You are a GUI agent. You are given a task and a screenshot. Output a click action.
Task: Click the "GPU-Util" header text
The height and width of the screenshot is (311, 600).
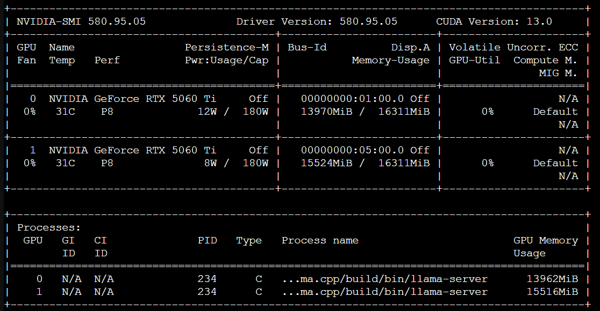(x=475, y=60)
